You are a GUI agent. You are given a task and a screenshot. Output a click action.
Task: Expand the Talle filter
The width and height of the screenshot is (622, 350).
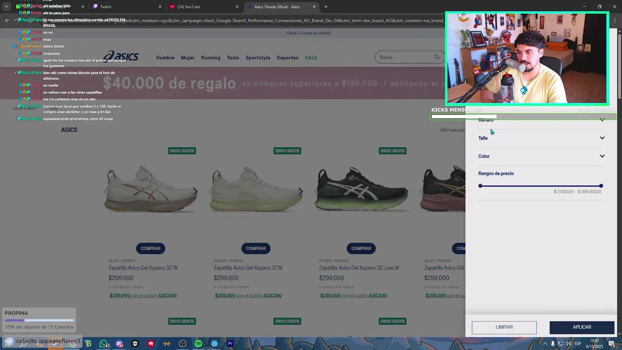[541, 138]
